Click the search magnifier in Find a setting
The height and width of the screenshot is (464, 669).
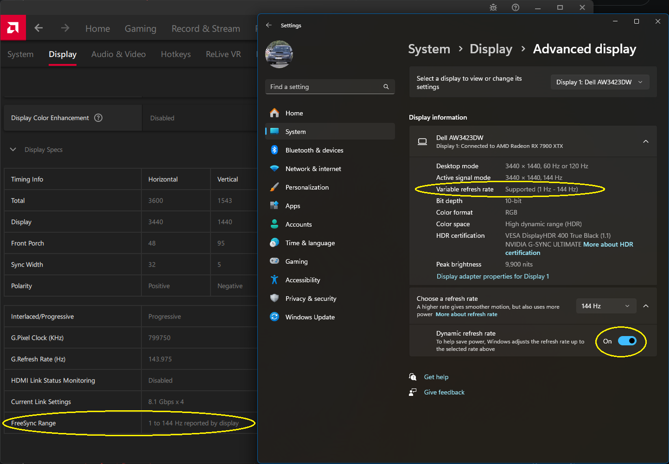[386, 87]
